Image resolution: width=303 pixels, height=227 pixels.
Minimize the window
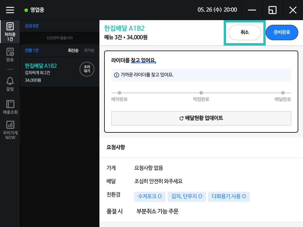click(x=252, y=10)
